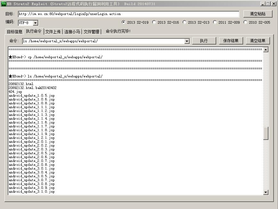This screenshot has height=209, width=278.
Task: Open the 文件上传 tab
Action: click(x=53, y=32)
